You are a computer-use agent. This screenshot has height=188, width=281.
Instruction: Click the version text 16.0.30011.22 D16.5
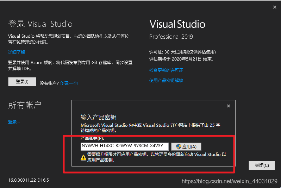point(29,180)
